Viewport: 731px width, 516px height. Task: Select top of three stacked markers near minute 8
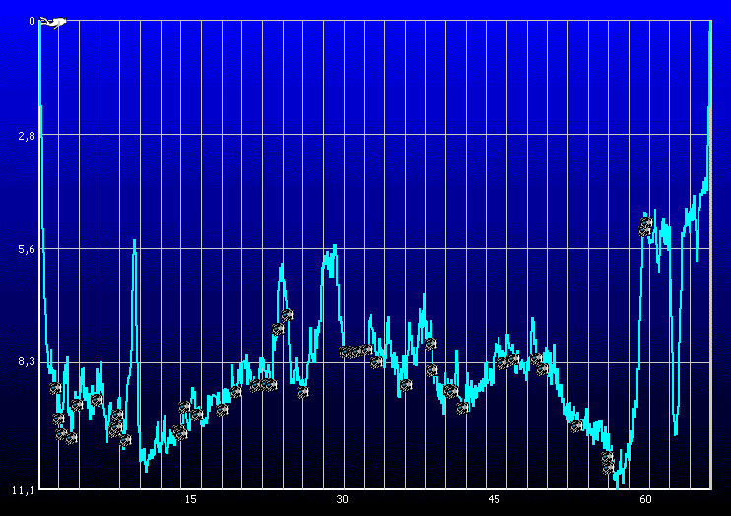117,415
